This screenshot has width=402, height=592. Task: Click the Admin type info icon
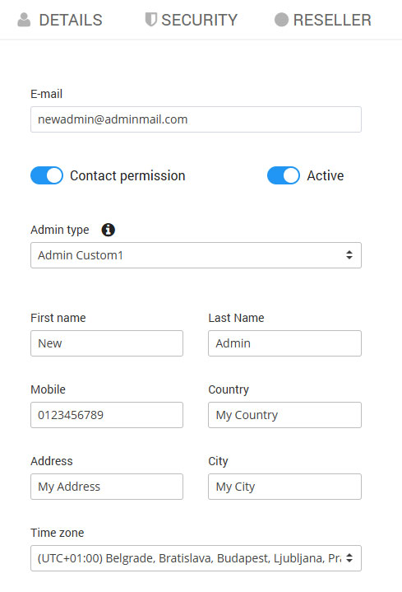pos(109,230)
